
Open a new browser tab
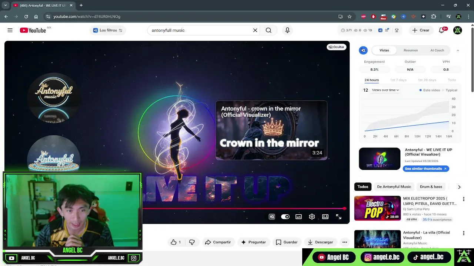tap(81, 5)
